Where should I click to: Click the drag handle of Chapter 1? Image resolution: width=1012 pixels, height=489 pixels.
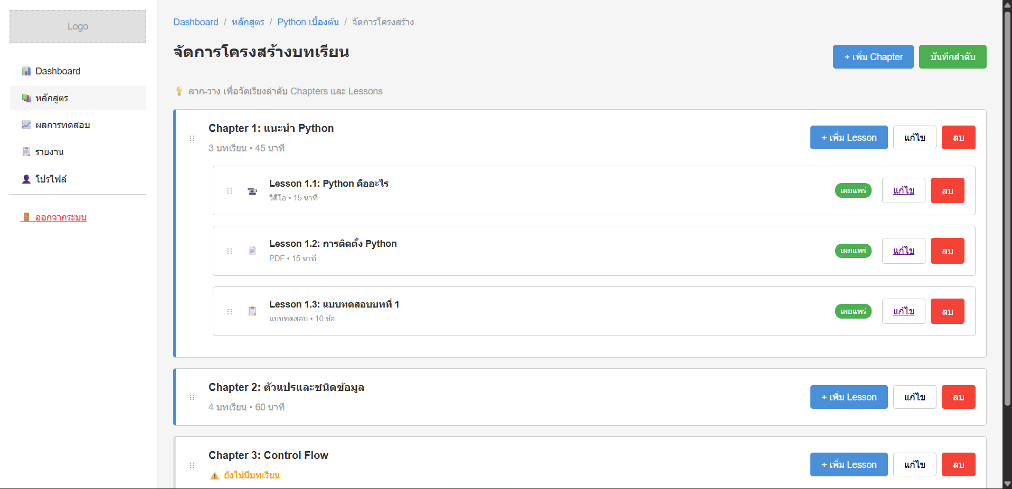[x=192, y=138]
